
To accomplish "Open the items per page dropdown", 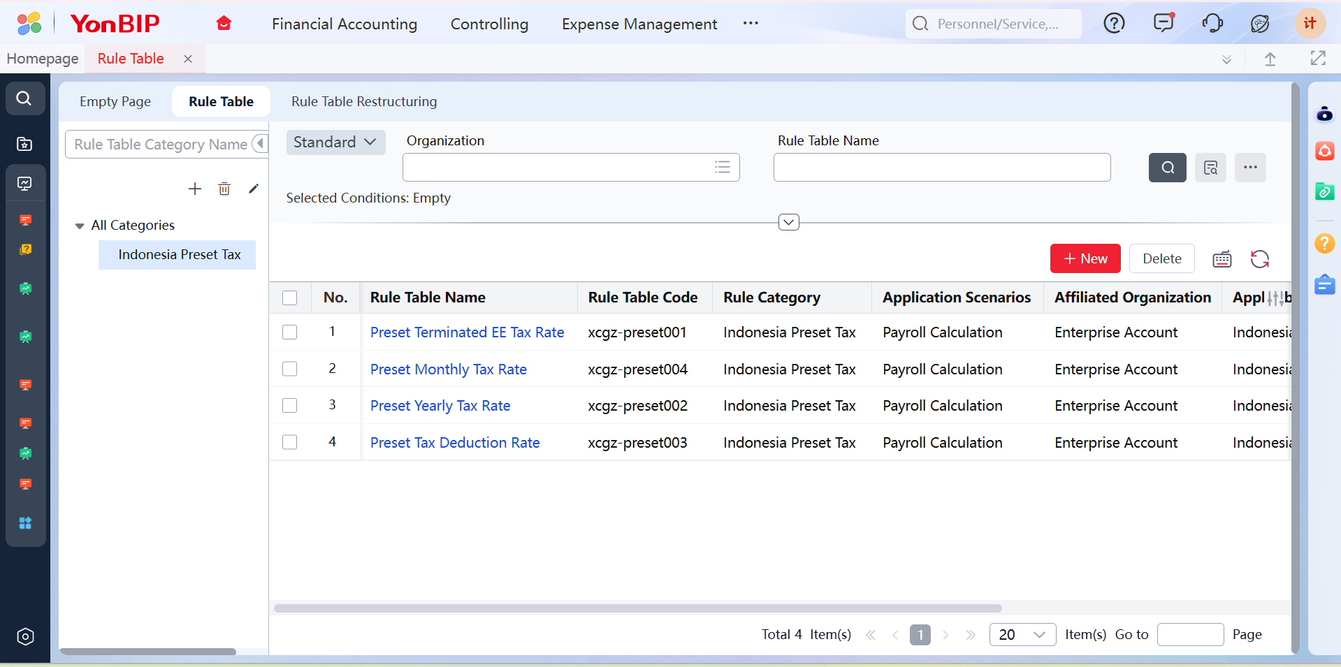I will (1022, 634).
